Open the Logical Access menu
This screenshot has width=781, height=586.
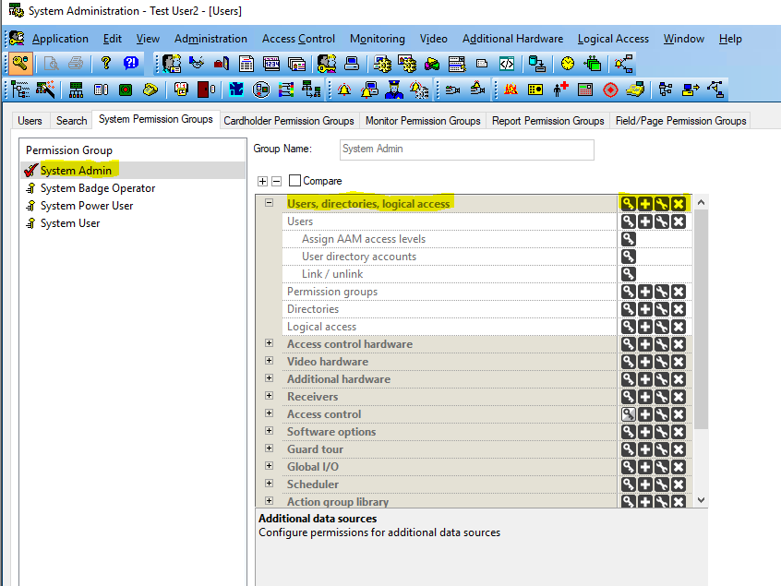(613, 39)
